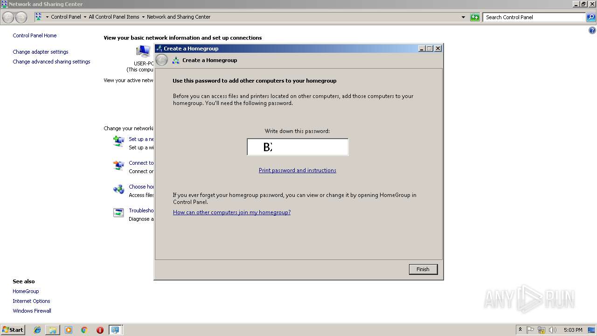Click the search magnifier icon
Viewport: 597px width, 336px height.
point(591,17)
